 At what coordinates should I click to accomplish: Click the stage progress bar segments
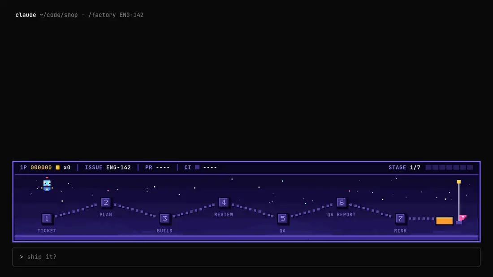[x=449, y=167]
